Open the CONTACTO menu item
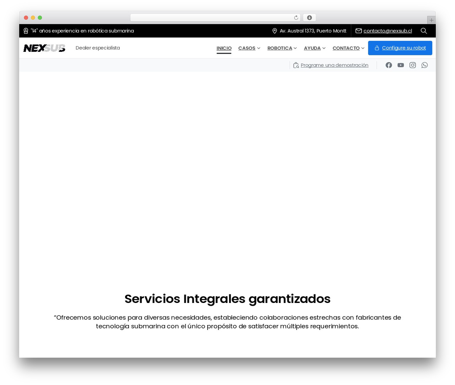 point(346,48)
